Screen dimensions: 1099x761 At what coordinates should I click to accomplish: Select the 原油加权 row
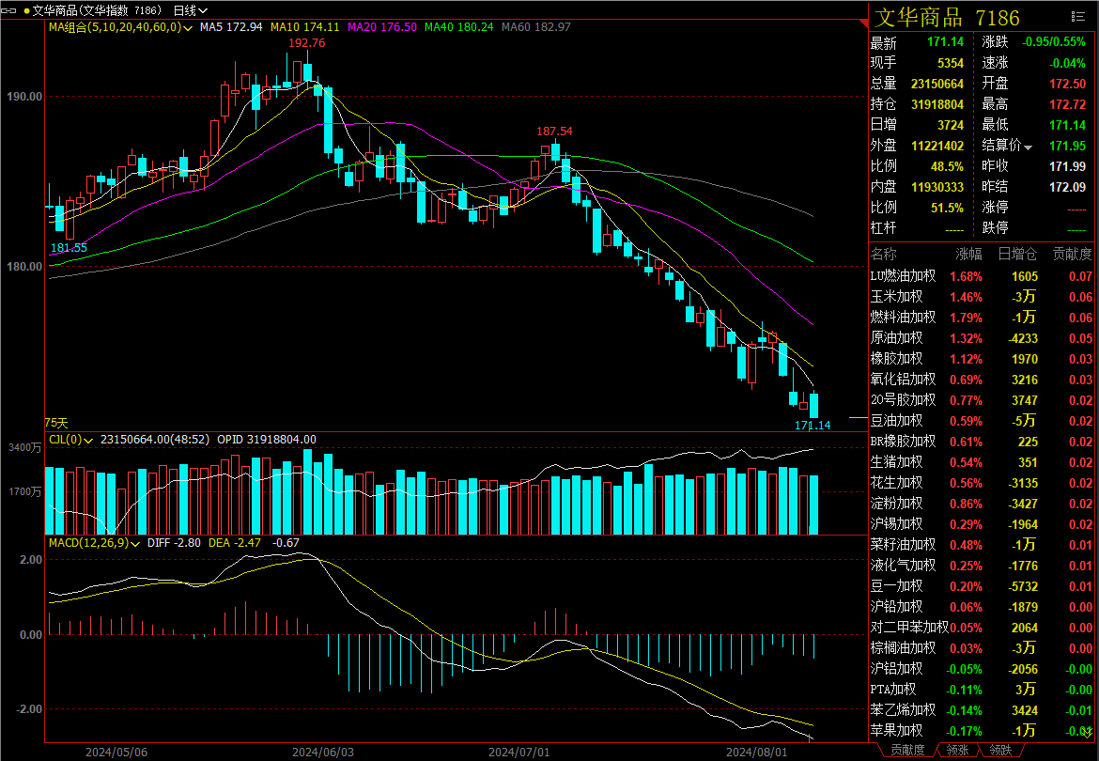tap(982, 338)
